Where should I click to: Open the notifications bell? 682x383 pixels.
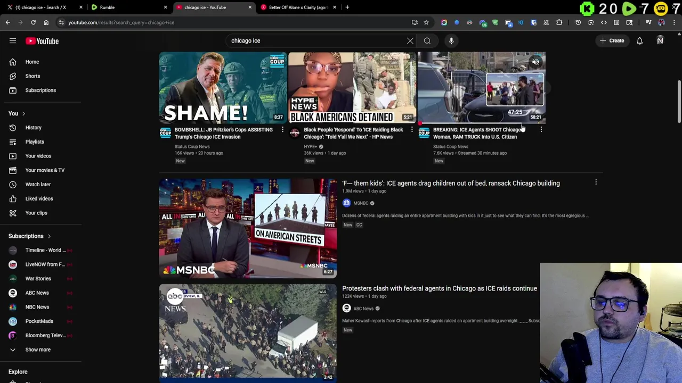coord(639,40)
